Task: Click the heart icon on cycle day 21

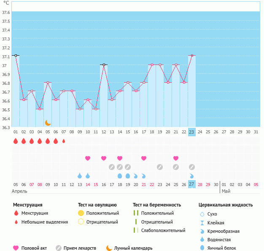Action: pyautogui.click(x=176, y=158)
